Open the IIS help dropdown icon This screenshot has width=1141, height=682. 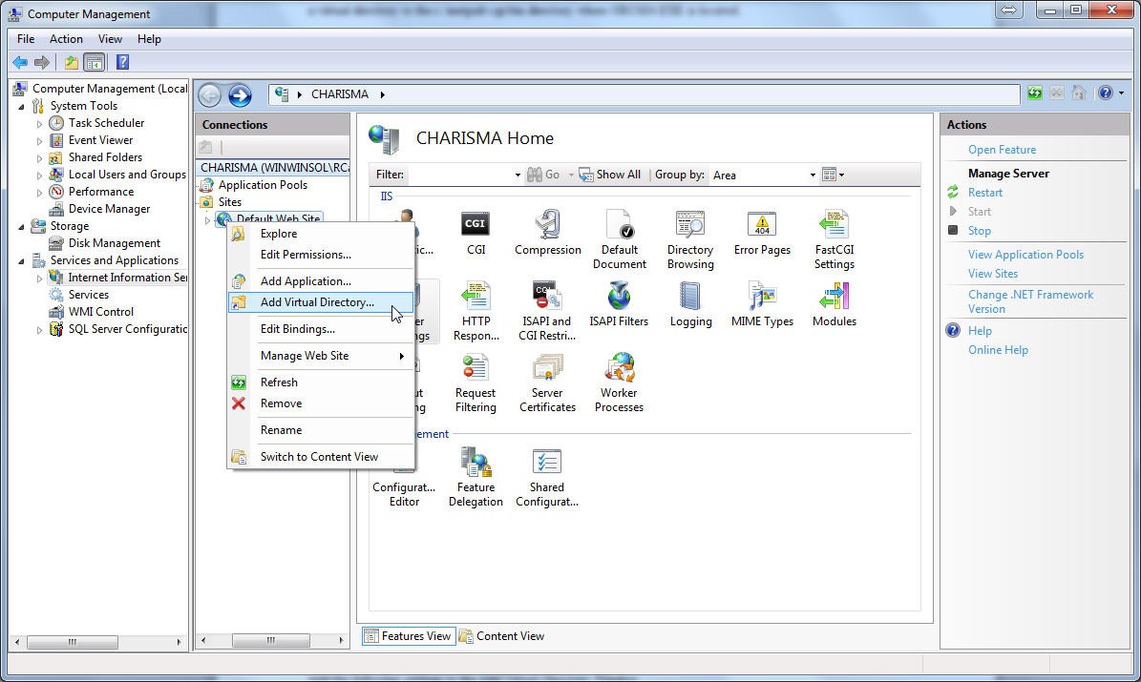tap(1110, 93)
